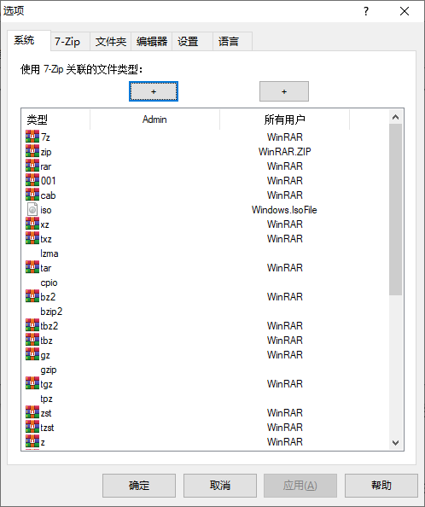Click the 类型 column header
Viewport: 425px width, 507px height.
click(55, 119)
